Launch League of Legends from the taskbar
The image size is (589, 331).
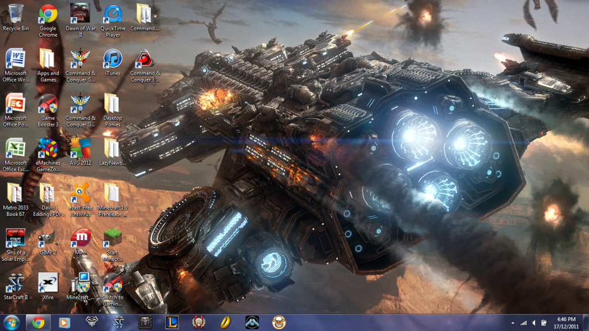[172, 322]
